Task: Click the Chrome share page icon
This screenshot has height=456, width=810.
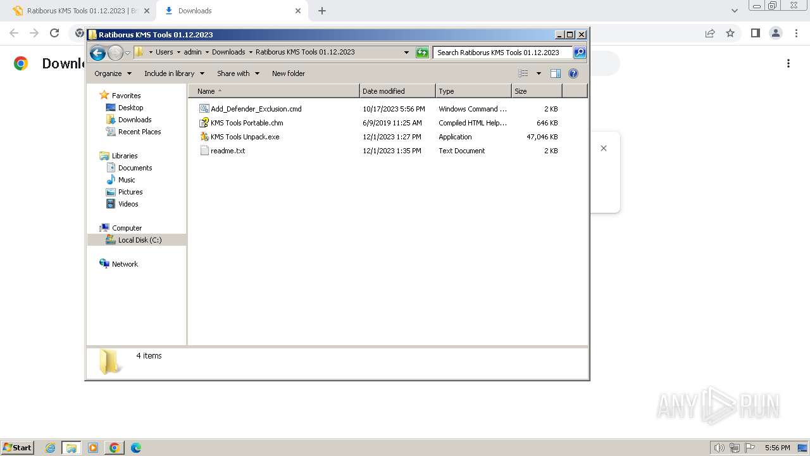Action: (710, 33)
